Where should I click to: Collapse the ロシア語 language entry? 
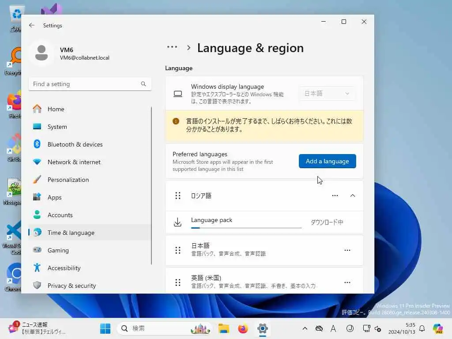tap(353, 196)
